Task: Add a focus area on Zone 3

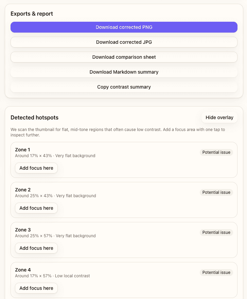Action: [x=36, y=248]
